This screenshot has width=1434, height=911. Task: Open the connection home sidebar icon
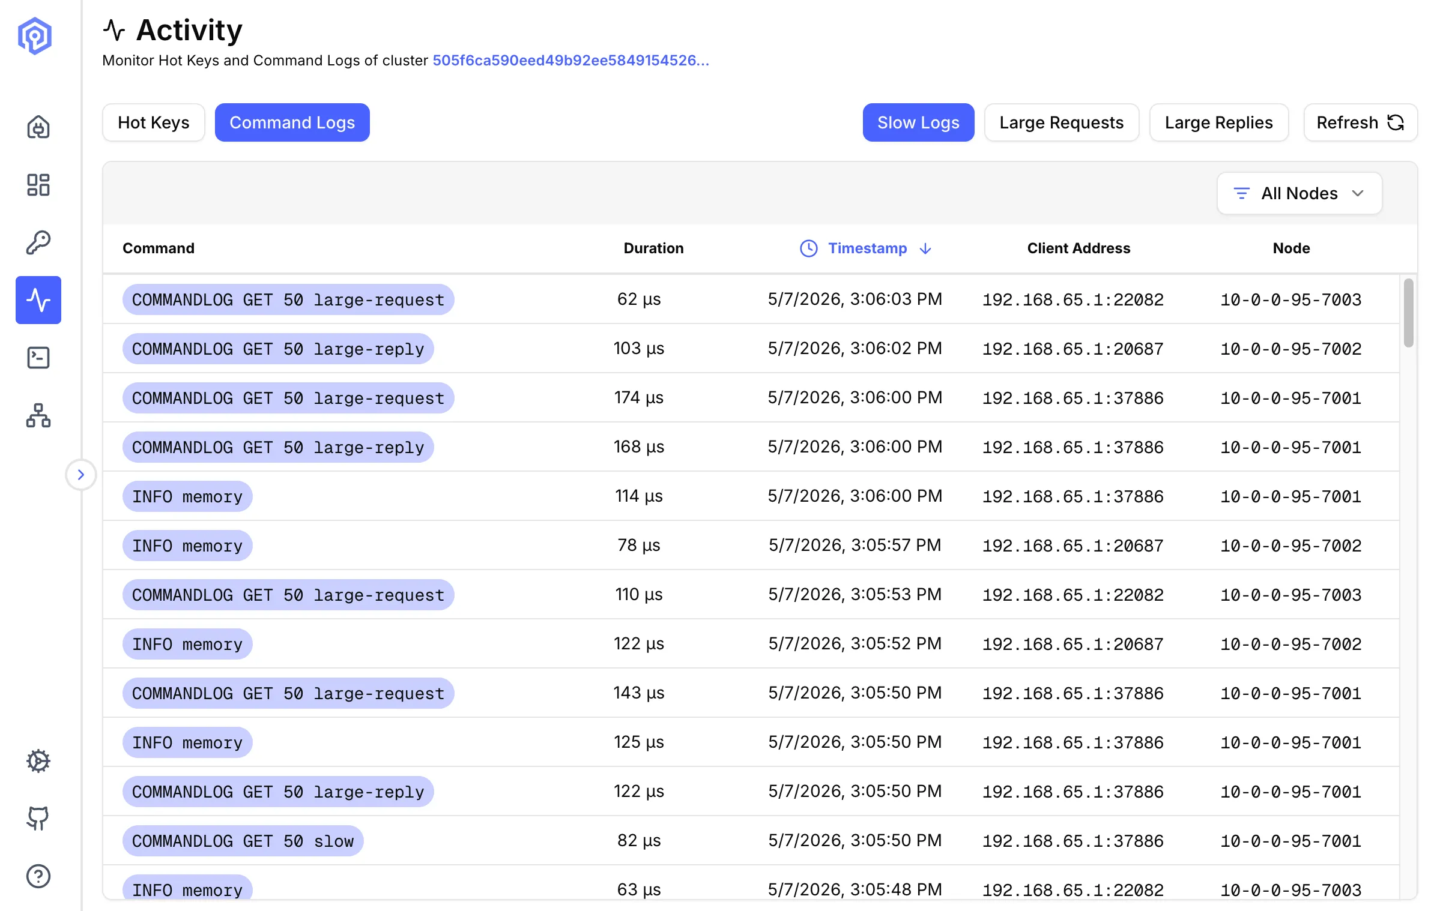38,127
